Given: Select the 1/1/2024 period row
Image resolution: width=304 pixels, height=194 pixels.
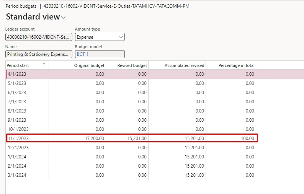Looking at the screenshot, I should pos(155,157).
